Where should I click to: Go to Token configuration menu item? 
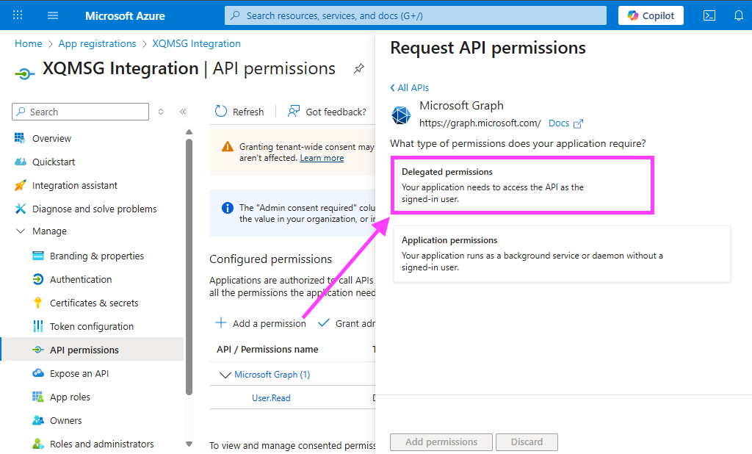click(91, 326)
